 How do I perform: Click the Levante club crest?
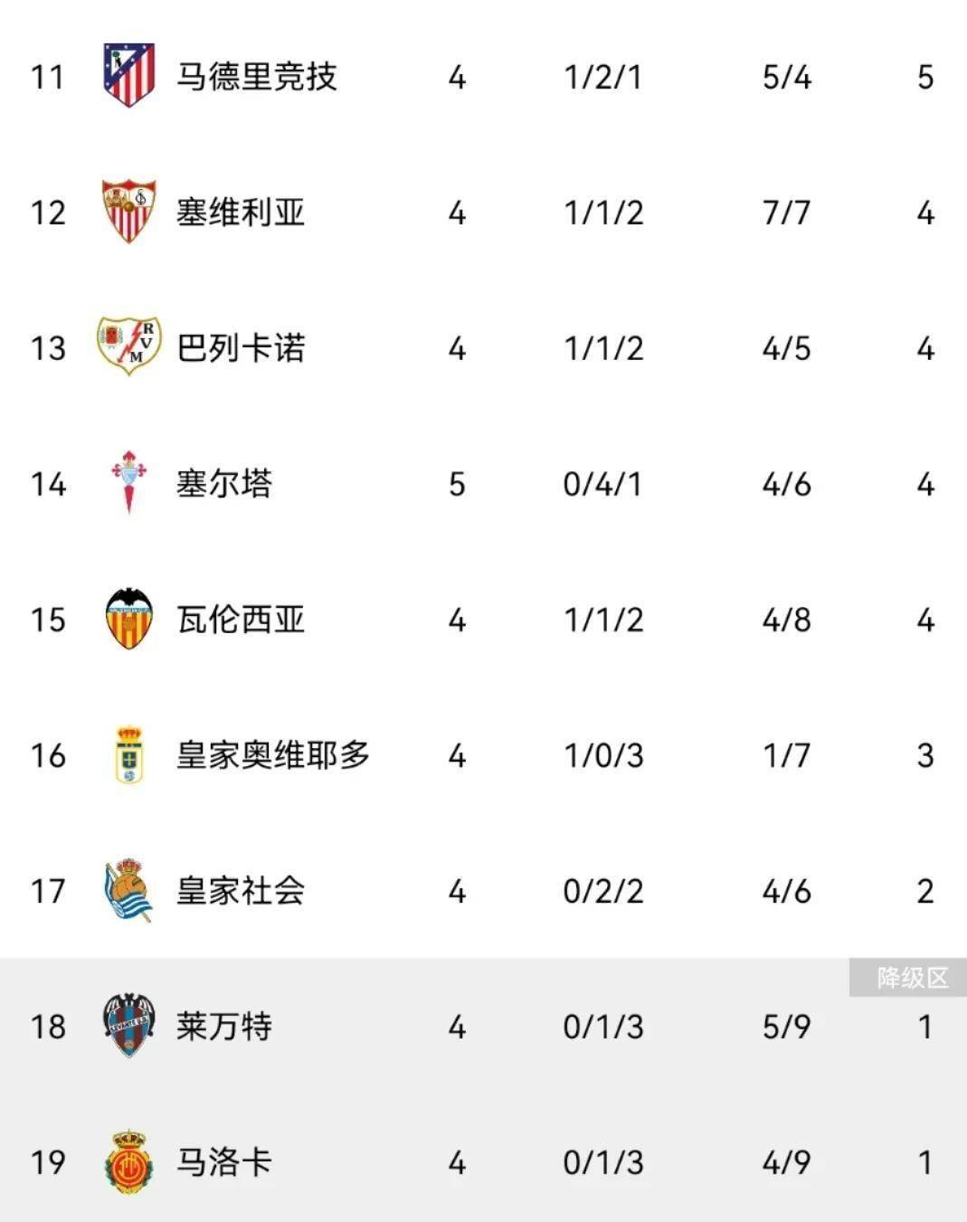coord(128,1026)
